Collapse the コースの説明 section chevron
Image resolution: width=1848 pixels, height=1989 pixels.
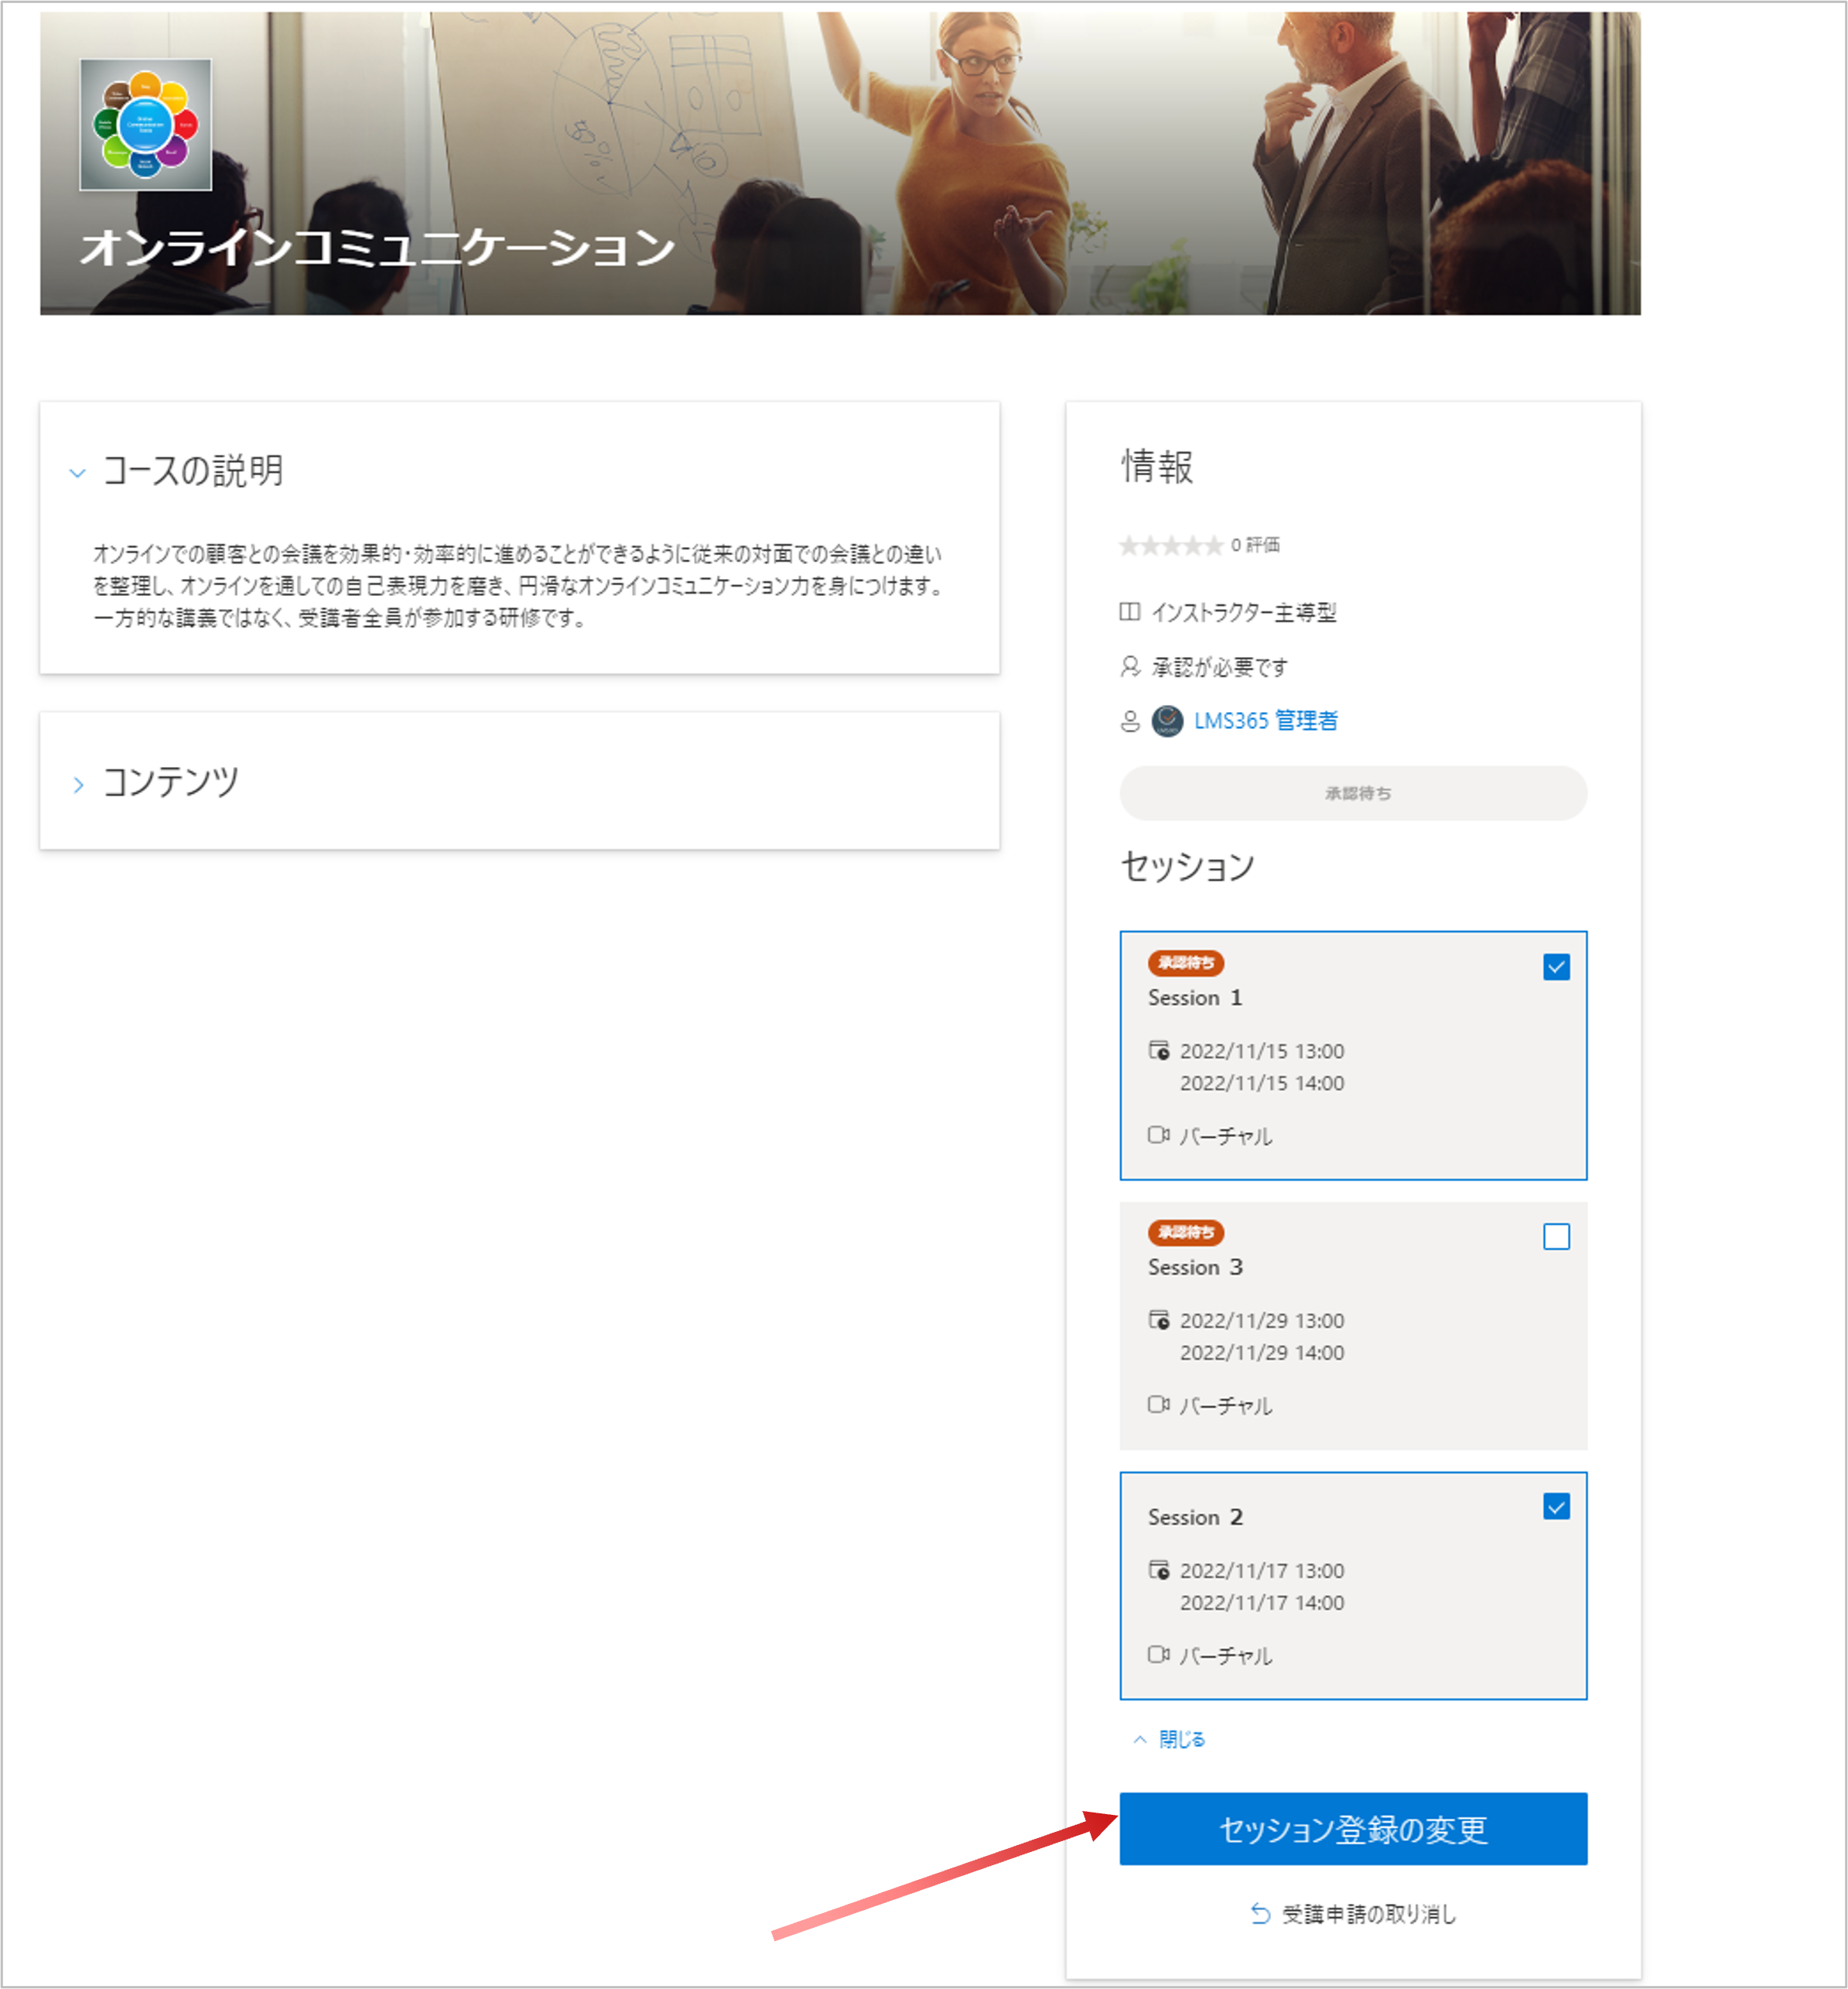(x=77, y=472)
